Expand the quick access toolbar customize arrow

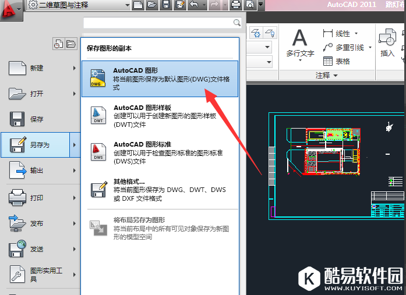click(260, 5)
